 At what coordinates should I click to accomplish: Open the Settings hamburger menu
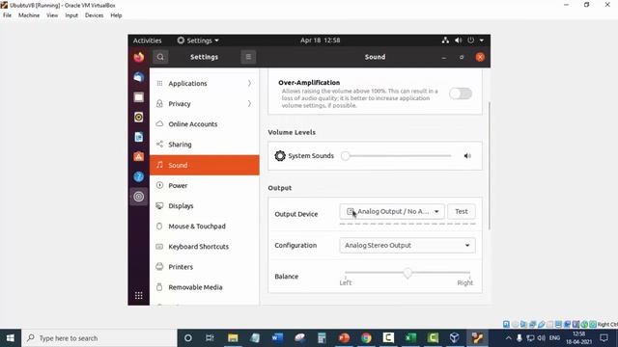248,57
